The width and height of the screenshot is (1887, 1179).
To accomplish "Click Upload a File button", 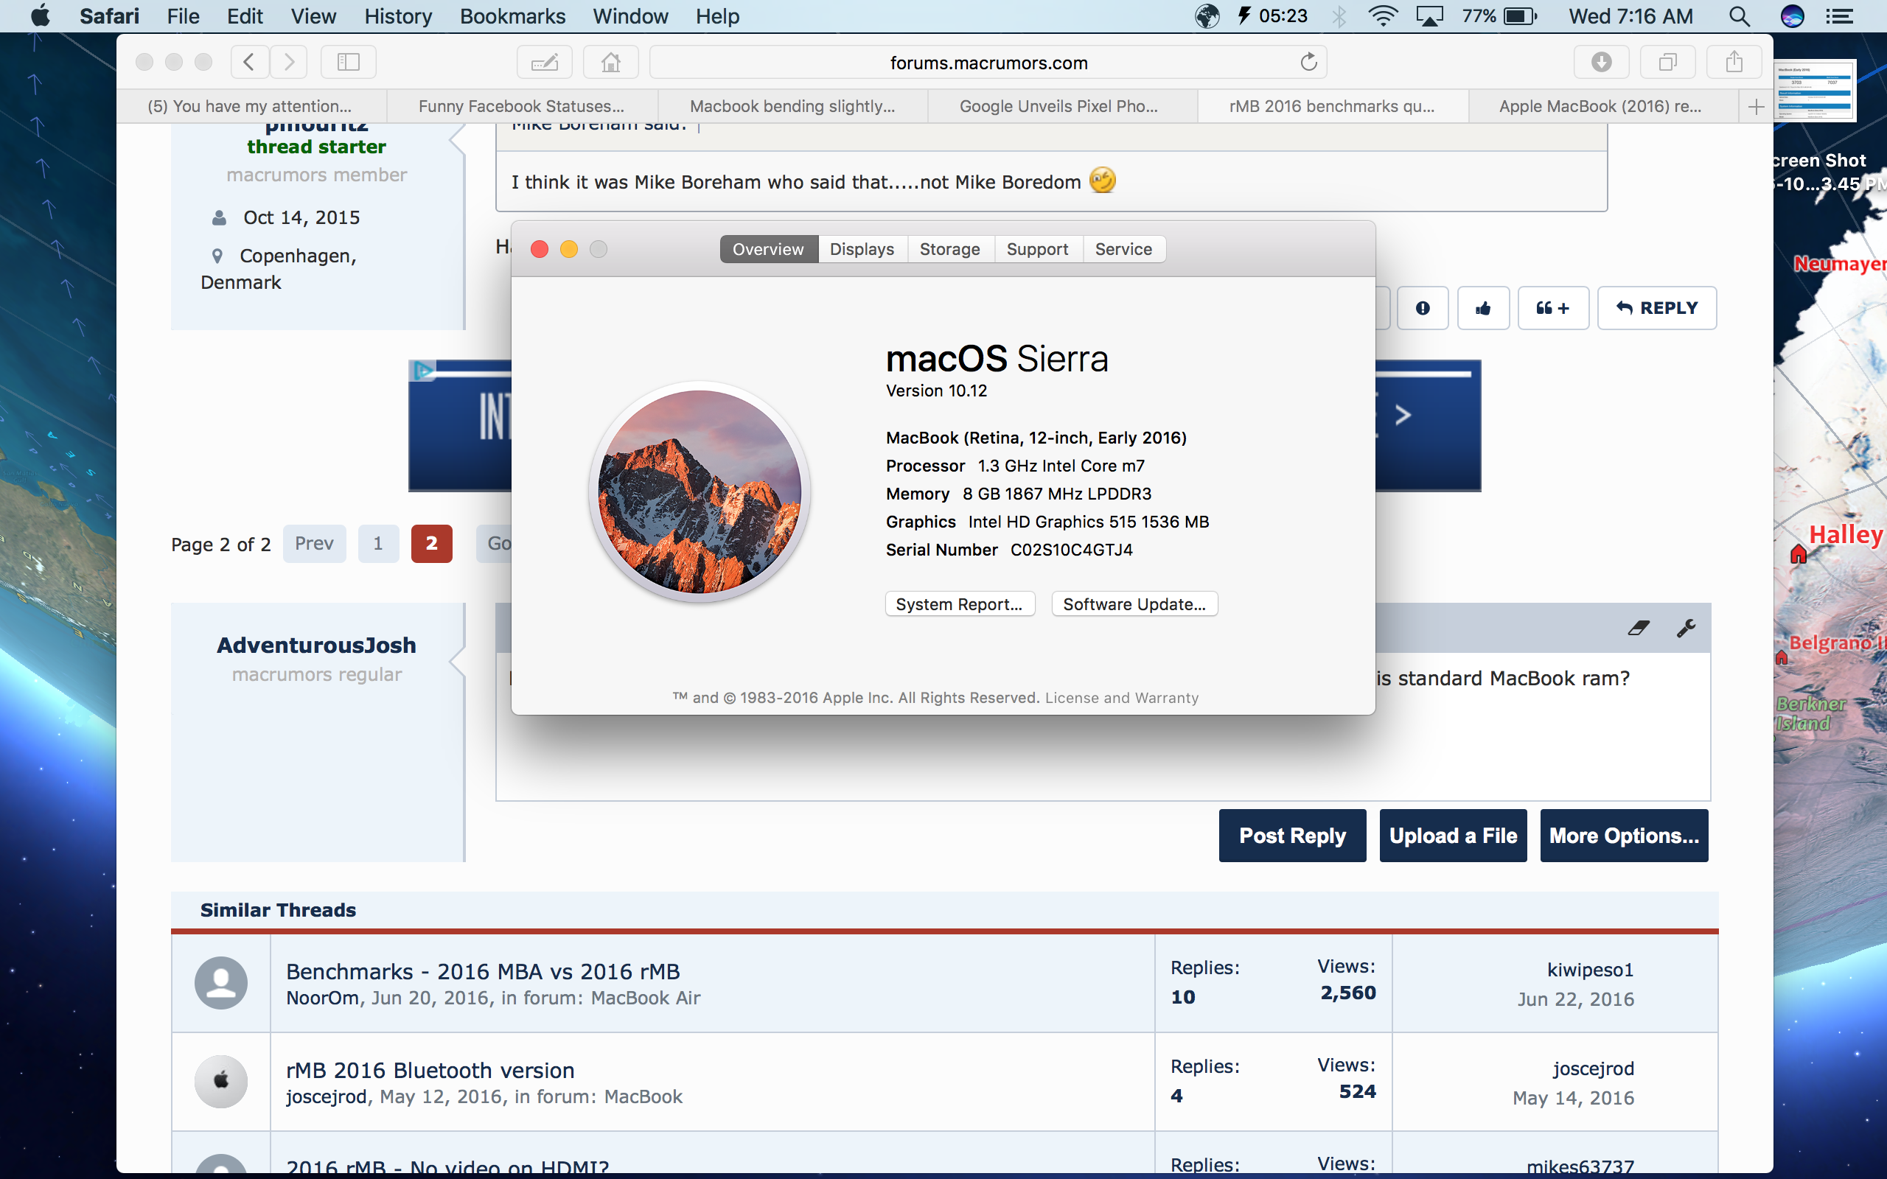I will point(1453,836).
